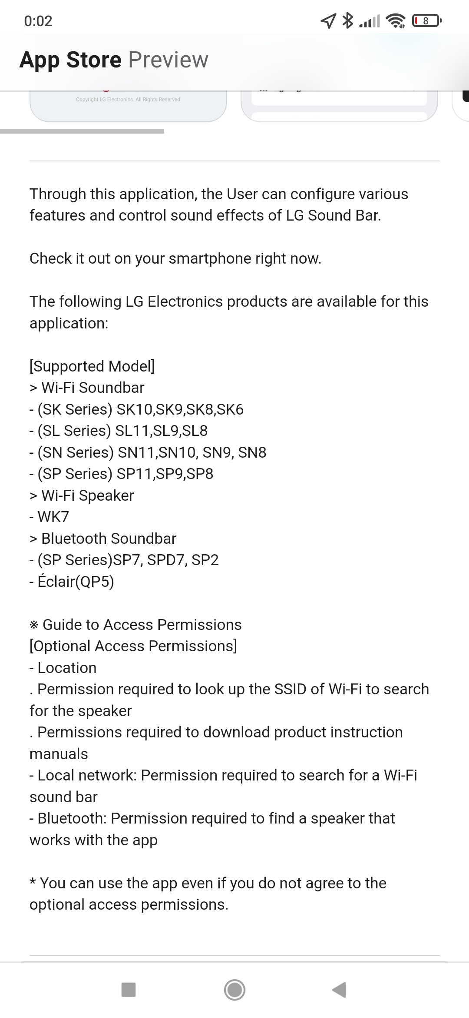Tap the Wi-Fi status icon

[x=396, y=20]
